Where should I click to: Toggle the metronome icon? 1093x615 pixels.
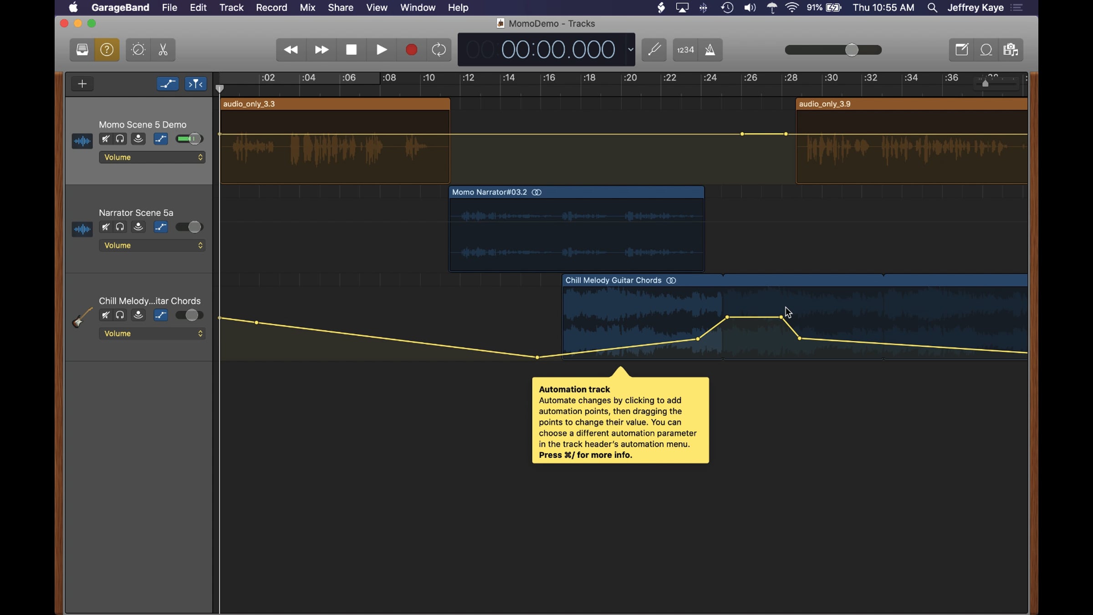coord(710,50)
